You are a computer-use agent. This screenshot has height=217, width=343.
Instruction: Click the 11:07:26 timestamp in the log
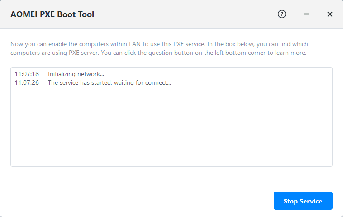click(27, 82)
